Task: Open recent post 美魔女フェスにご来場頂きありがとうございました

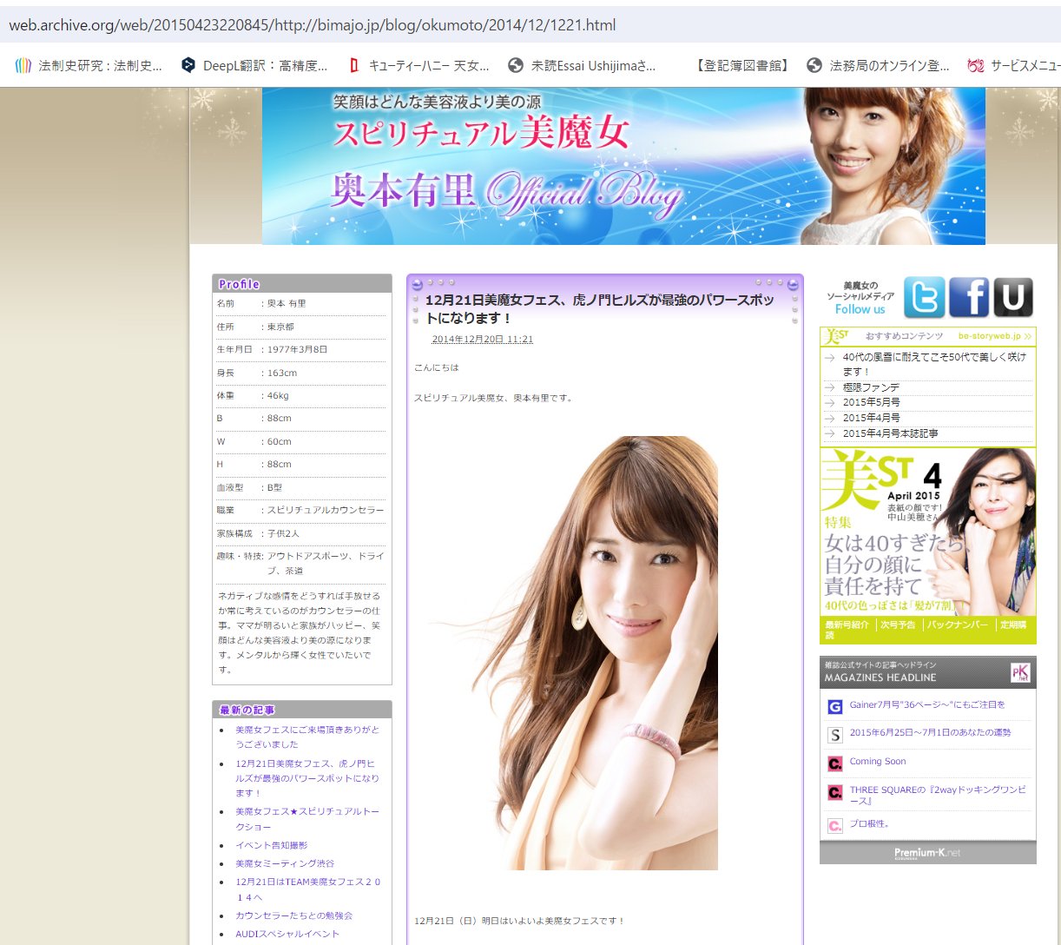Action: (x=307, y=737)
